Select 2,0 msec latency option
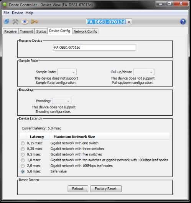The width and height of the screenshot is (191, 203). point(23,166)
